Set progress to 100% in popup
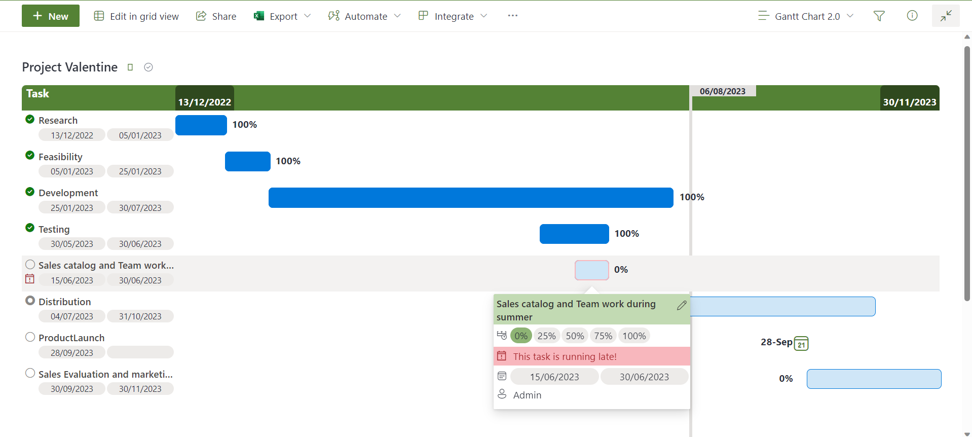Image resolution: width=972 pixels, height=437 pixels. [634, 336]
